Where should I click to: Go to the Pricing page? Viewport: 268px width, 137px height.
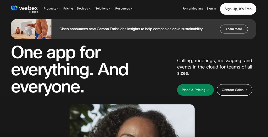tap(68, 9)
